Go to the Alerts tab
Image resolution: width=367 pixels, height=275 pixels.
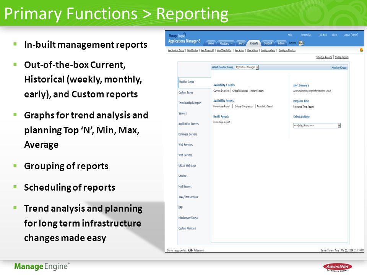241,43
